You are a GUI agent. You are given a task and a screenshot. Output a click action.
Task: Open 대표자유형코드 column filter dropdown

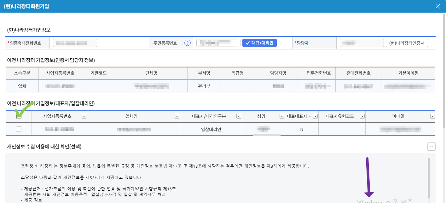(362, 116)
